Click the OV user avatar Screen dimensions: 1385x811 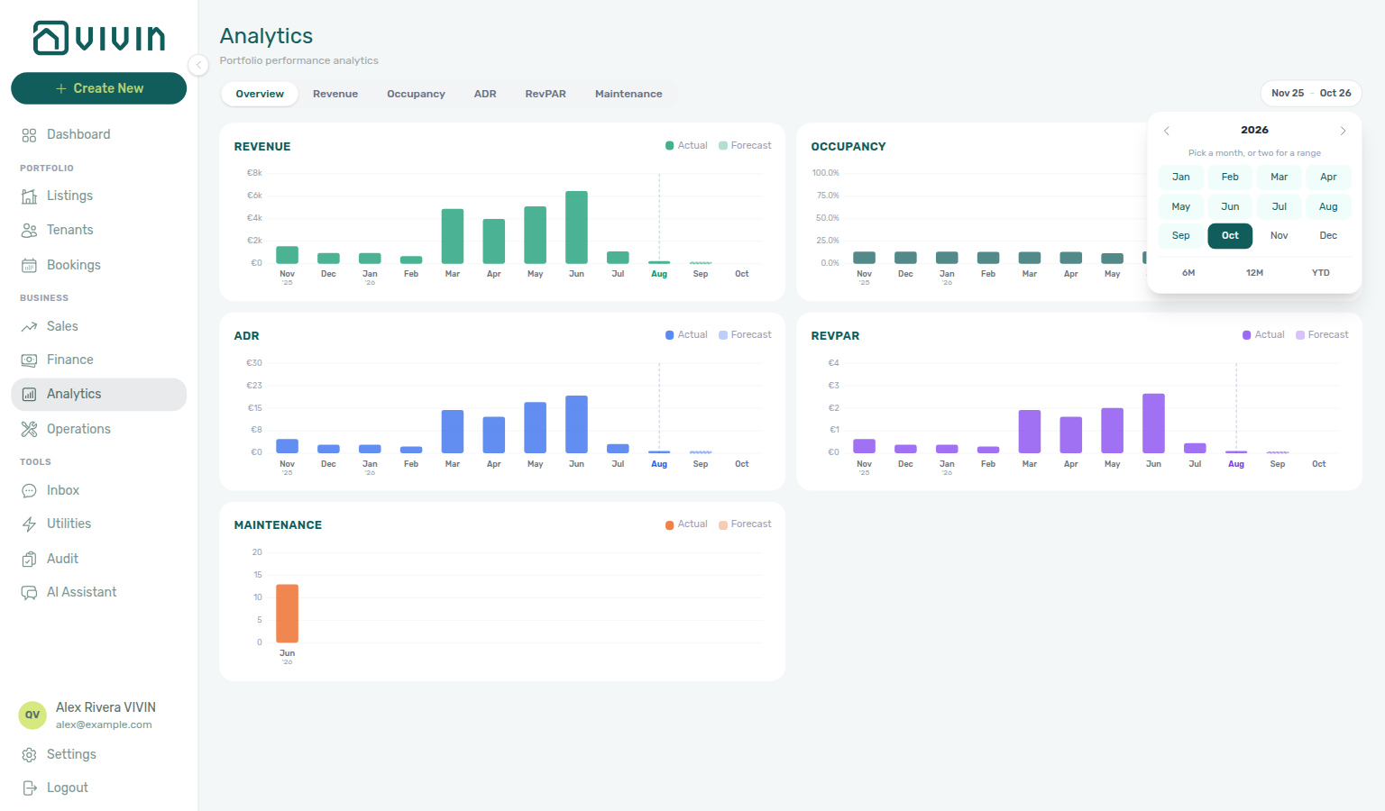(x=32, y=715)
